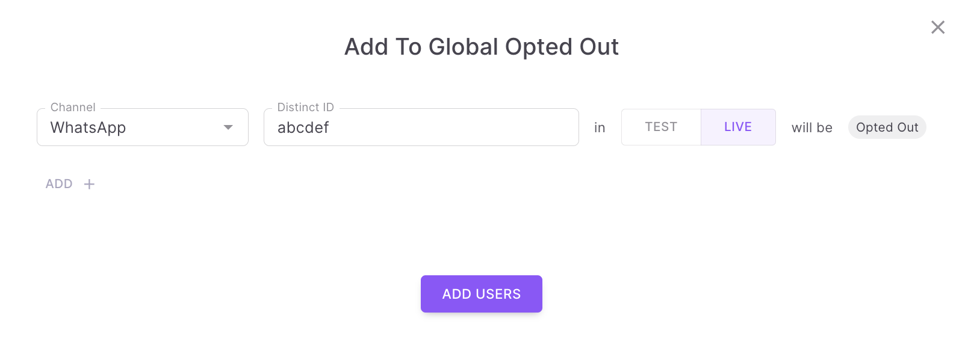Focus the Distinct ID input field

pos(421,127)
